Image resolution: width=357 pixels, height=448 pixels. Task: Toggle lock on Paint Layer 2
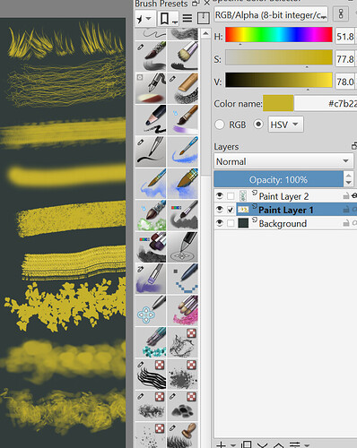tap(346, 196)
